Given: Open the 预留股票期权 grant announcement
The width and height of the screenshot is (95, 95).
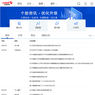Looking at the screenshot, I should pos(51,55).
